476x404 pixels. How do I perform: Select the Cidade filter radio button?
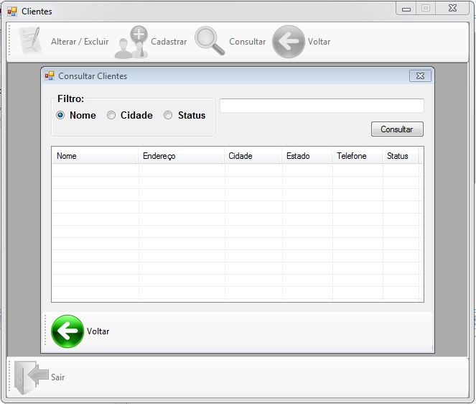pos(111,115)
